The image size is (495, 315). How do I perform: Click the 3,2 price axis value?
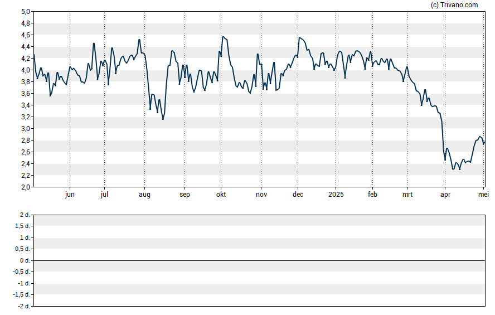(x=26, y=117)
